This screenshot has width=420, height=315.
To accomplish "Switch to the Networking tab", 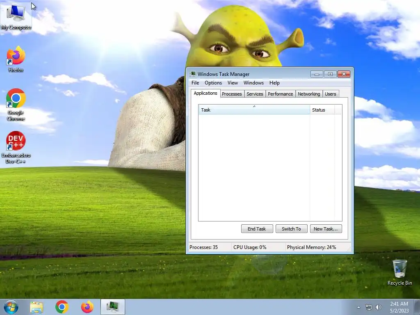I will (309, 94).
